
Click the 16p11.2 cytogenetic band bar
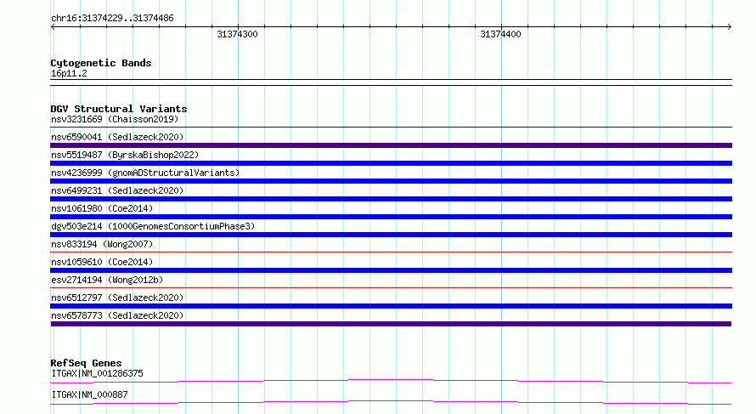coord(391,82)
